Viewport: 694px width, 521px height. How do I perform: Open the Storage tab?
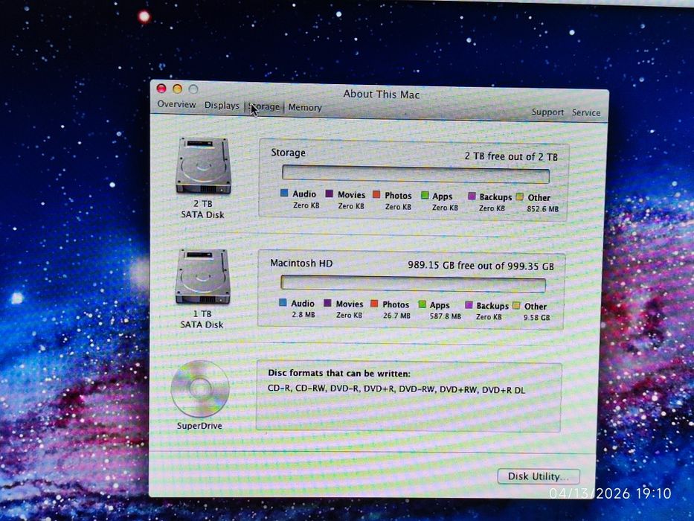click(x=264, y=106)
